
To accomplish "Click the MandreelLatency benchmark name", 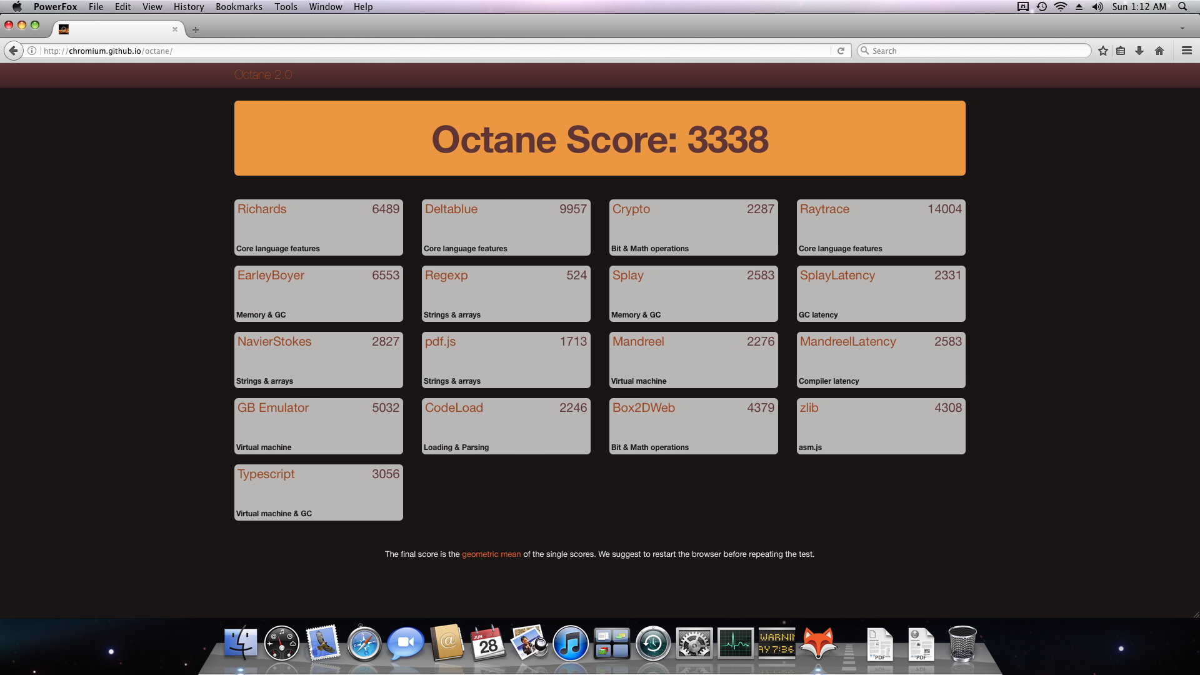I will (x=848, y=342).
